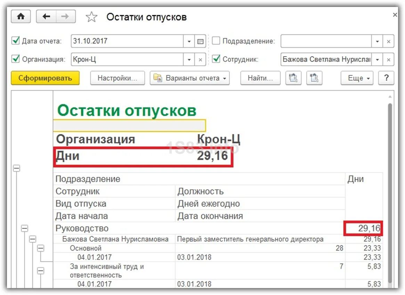Clear the Сотрудник field
The width and height of the screenshot is (405, 295).
(x=388, y=60)
